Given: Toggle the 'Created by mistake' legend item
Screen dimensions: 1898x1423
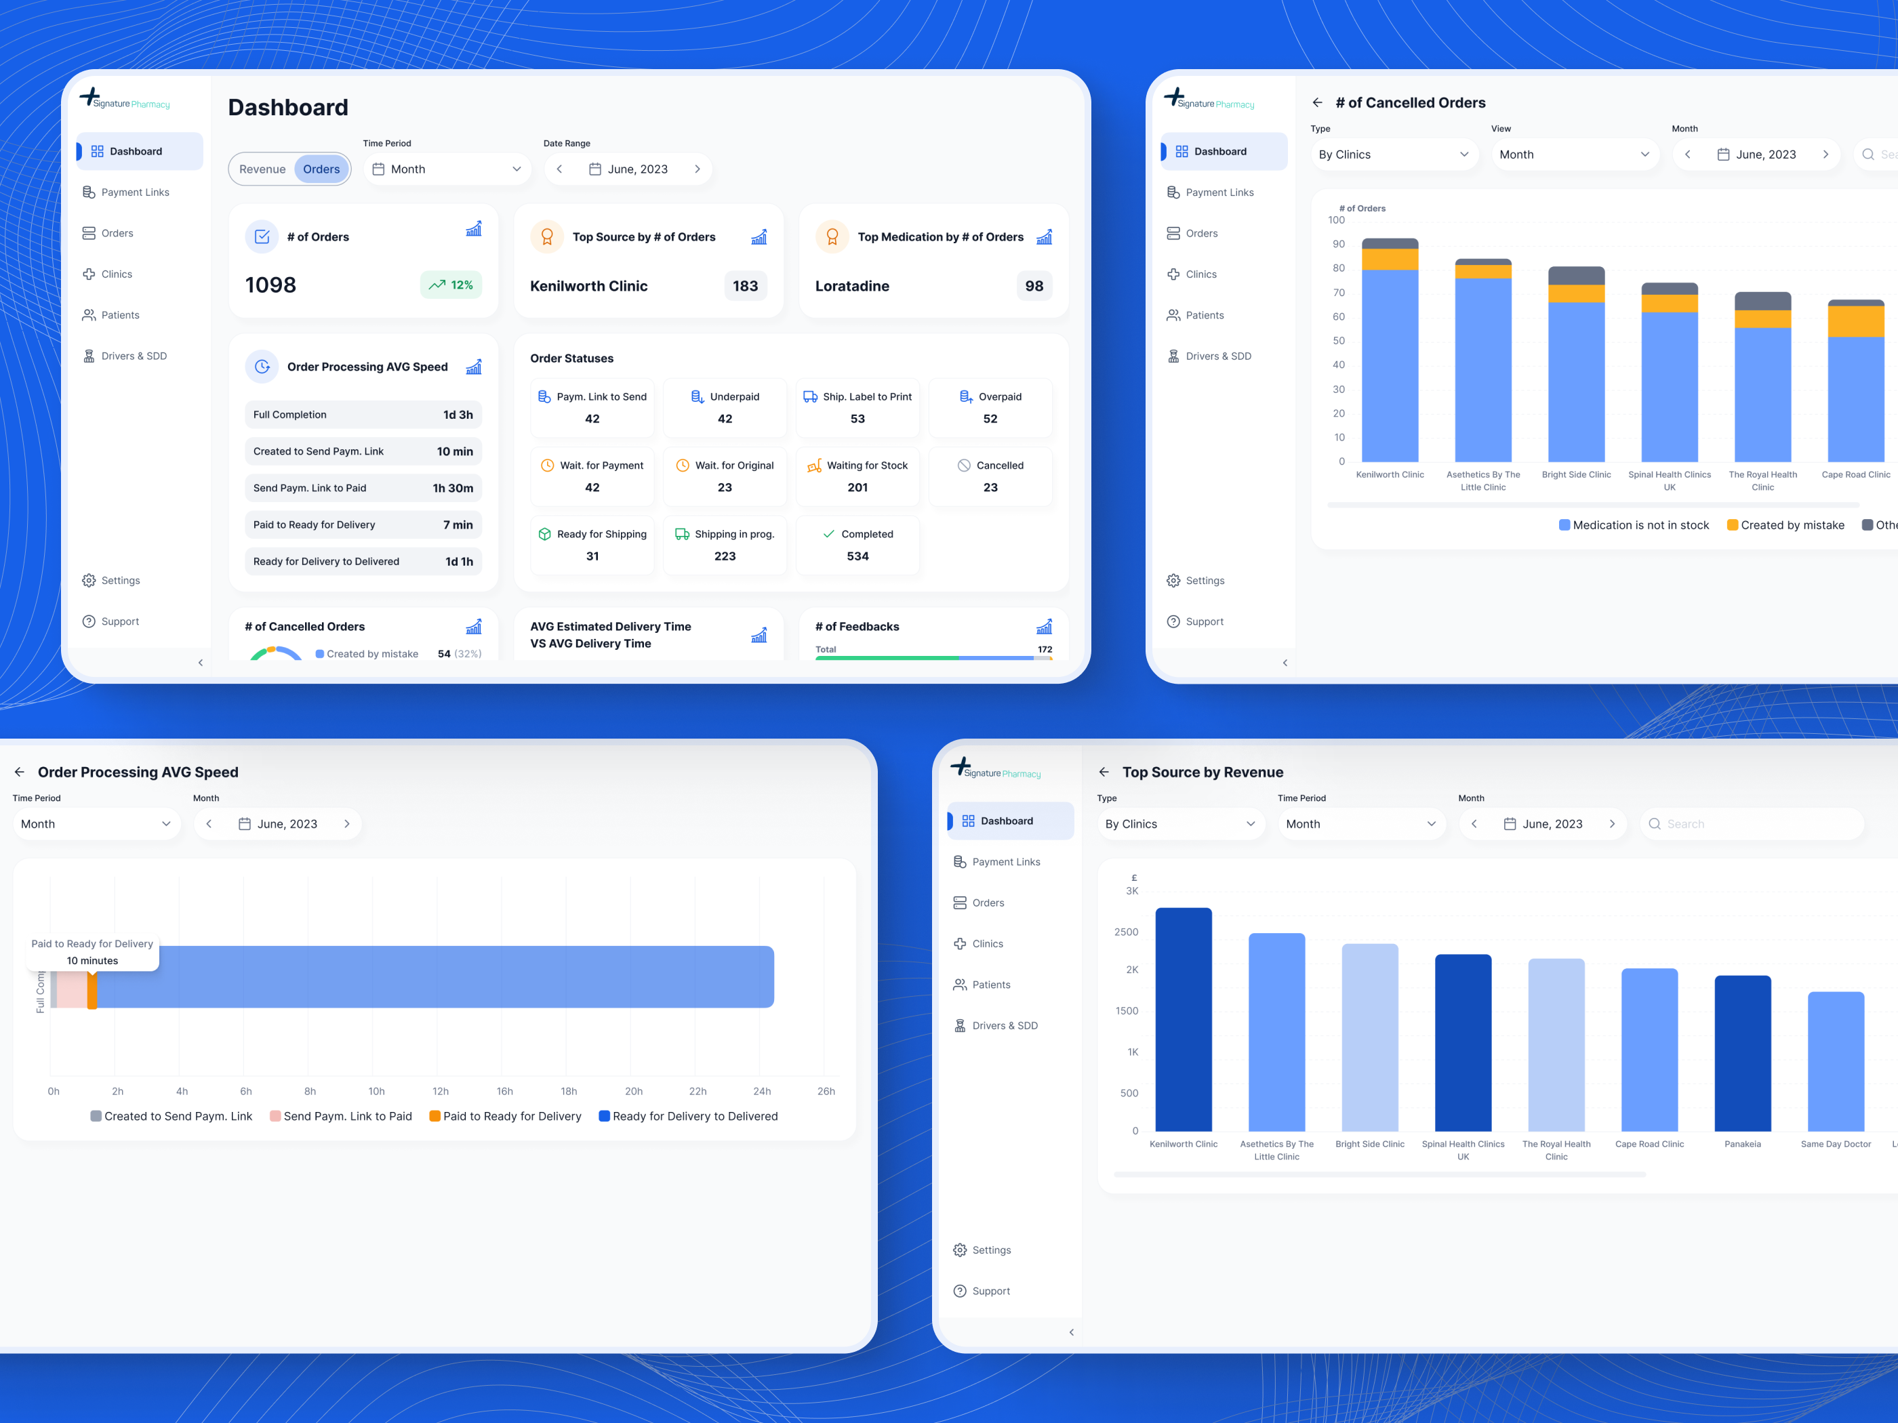Looking at the screenshot, I should (x=1785, y=524).
